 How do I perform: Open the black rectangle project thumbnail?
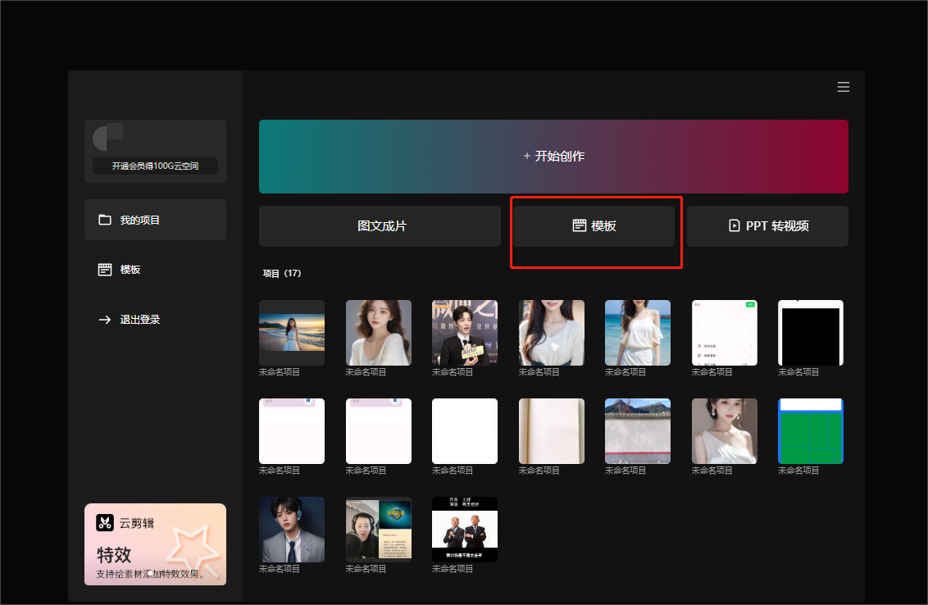810,333
